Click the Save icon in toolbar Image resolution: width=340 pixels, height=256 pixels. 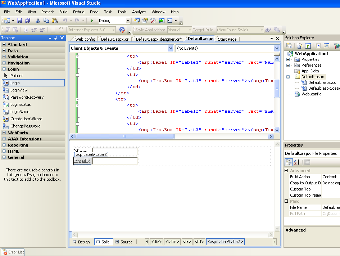pyautogui.click(x=19, y=21)
